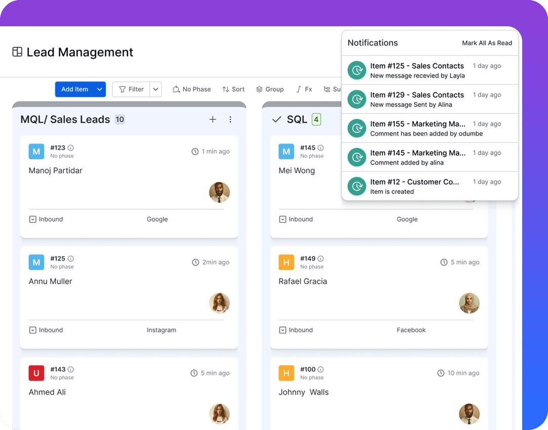This screenshot has width=548, height=430.
Task: Click the assignee photo on the Annu Muller card
Action: coord(220,303)
